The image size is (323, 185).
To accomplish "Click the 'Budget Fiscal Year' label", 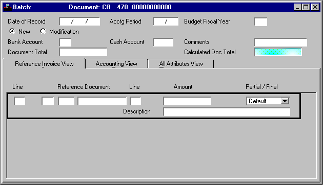I will click(207, 21).
